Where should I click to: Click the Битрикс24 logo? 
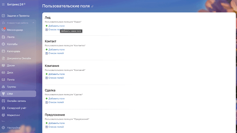click(16, 4)
